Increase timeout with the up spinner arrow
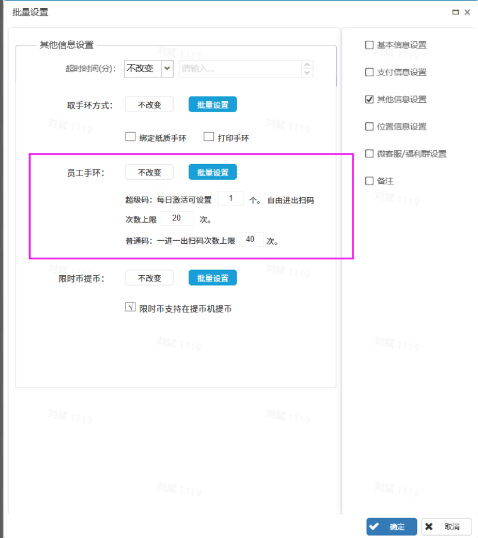 coord(307,65)
